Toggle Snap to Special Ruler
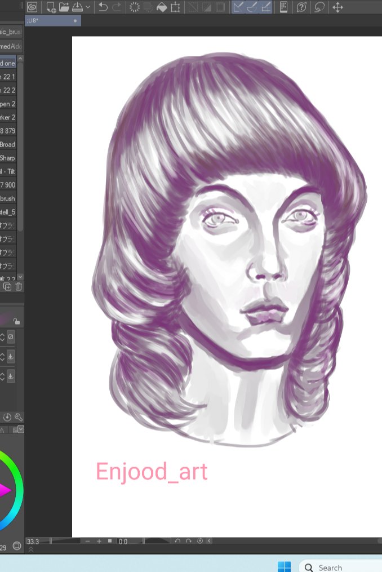 click(x=252, y=7)
